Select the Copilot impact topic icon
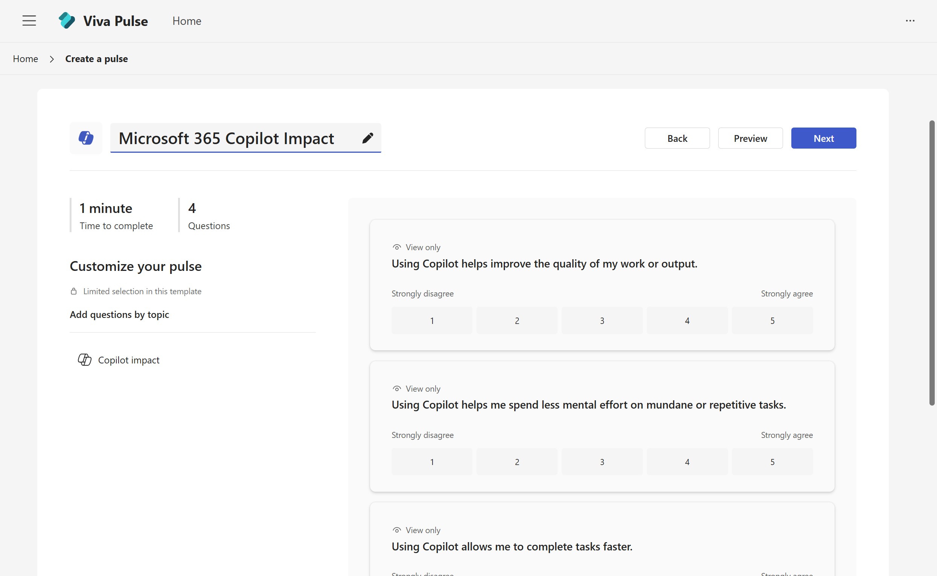This screenshot has width=937, height=576. pos(85,360)
